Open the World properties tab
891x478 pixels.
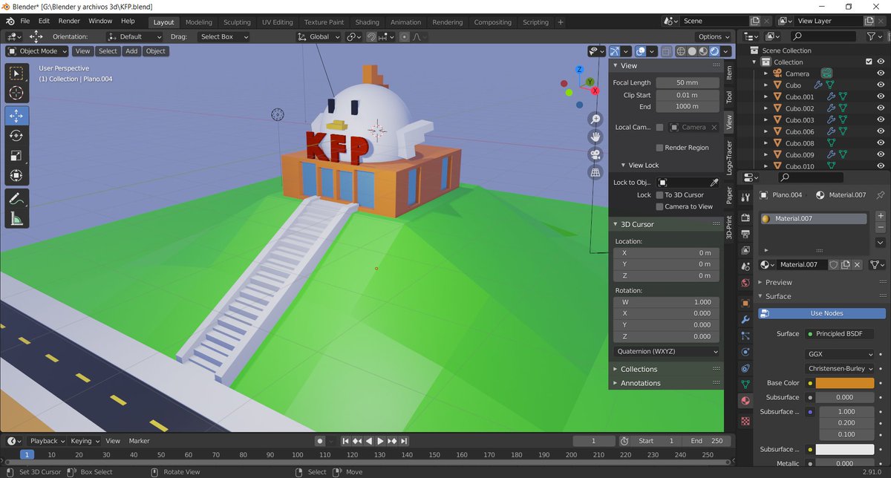click(745, 283)
